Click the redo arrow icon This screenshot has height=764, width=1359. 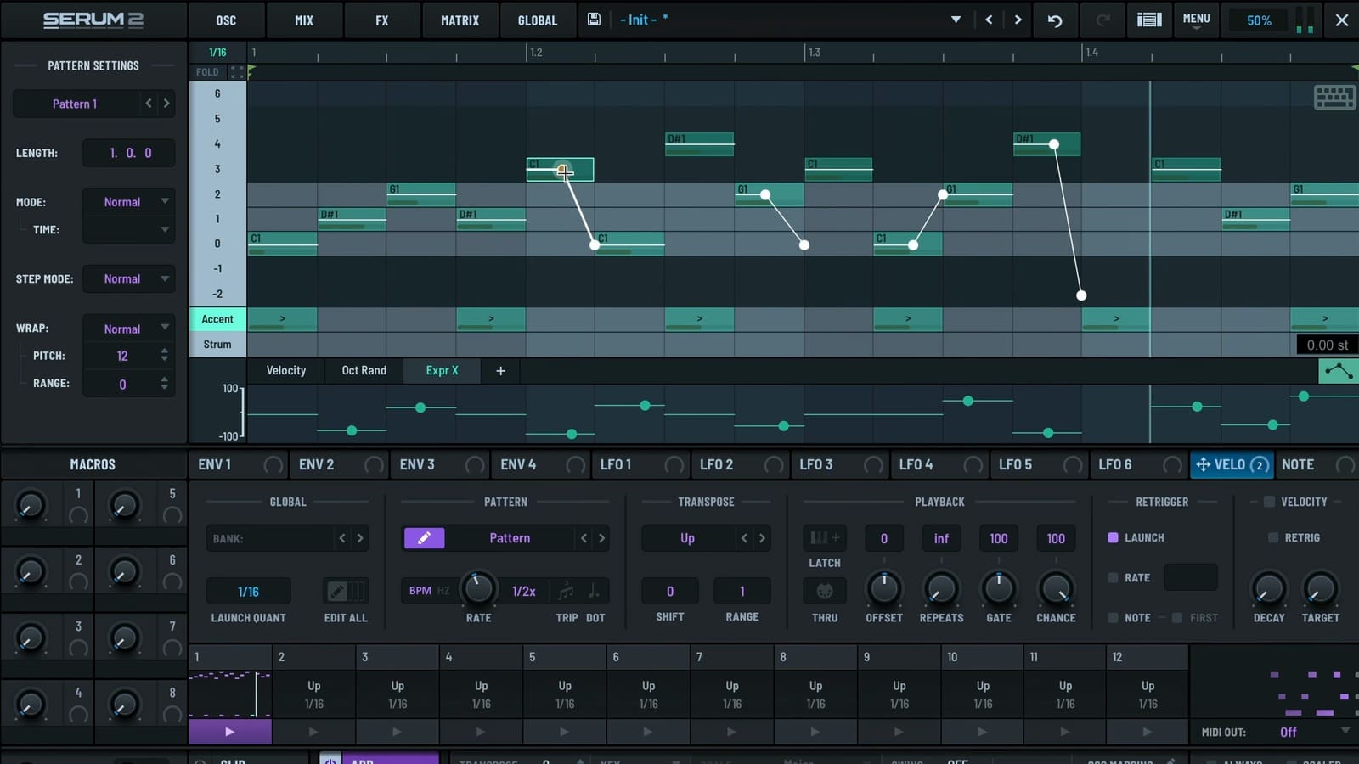1103,20
